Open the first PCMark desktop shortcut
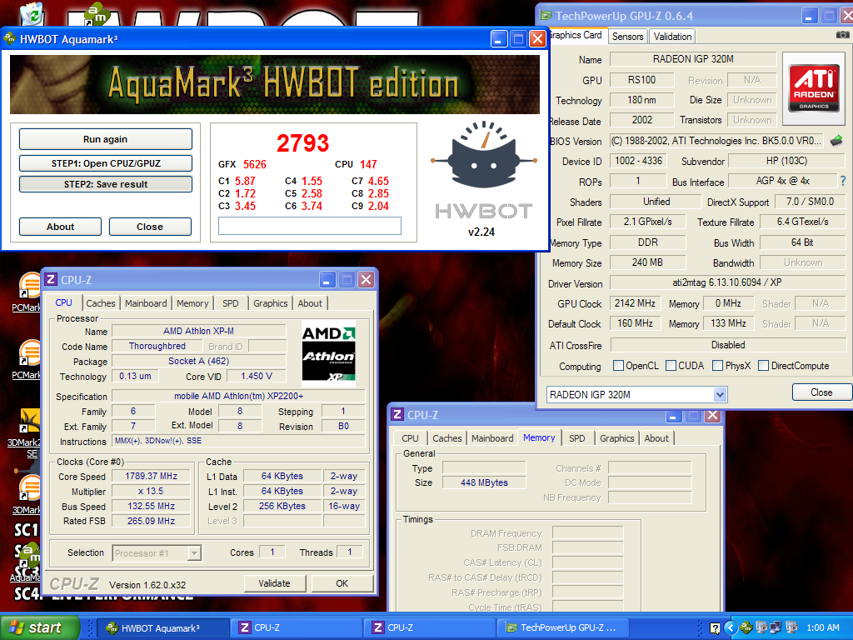The width and height of the screenshot is (853, 640). pyautogui.click(x=27, y=292)
